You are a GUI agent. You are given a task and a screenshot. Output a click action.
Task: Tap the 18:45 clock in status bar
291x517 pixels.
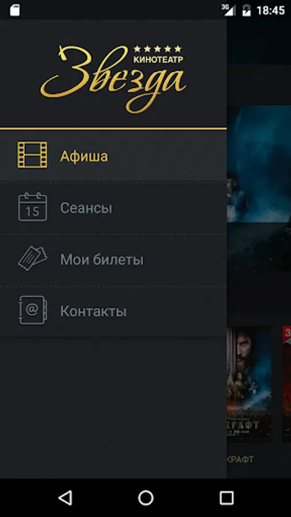270,10
